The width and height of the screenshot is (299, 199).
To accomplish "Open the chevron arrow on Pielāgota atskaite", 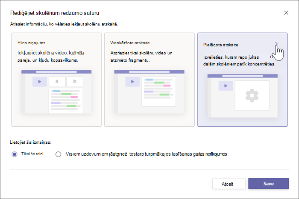I will [x=276, y=44].
